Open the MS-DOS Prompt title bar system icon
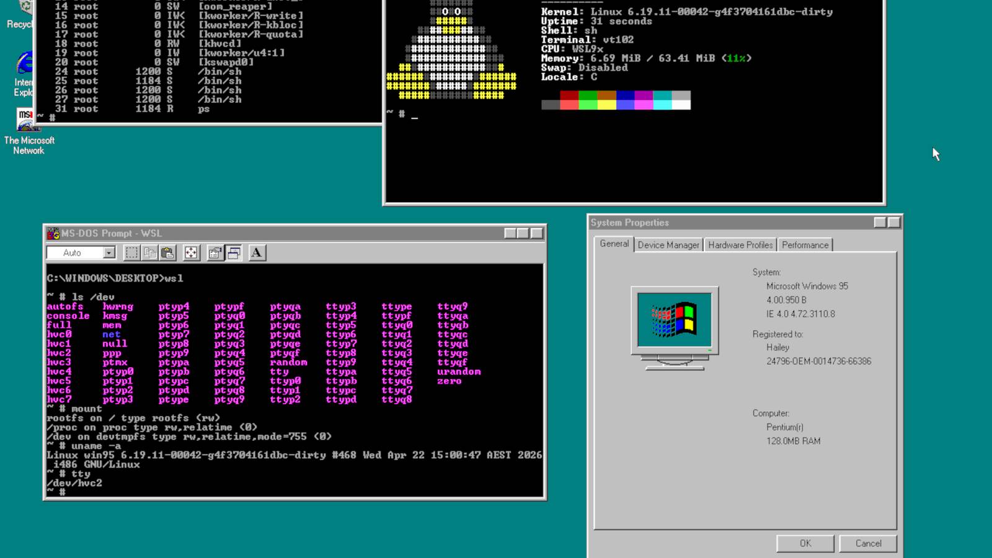Viewport: 992px width, 558px height. click(53, 233)
